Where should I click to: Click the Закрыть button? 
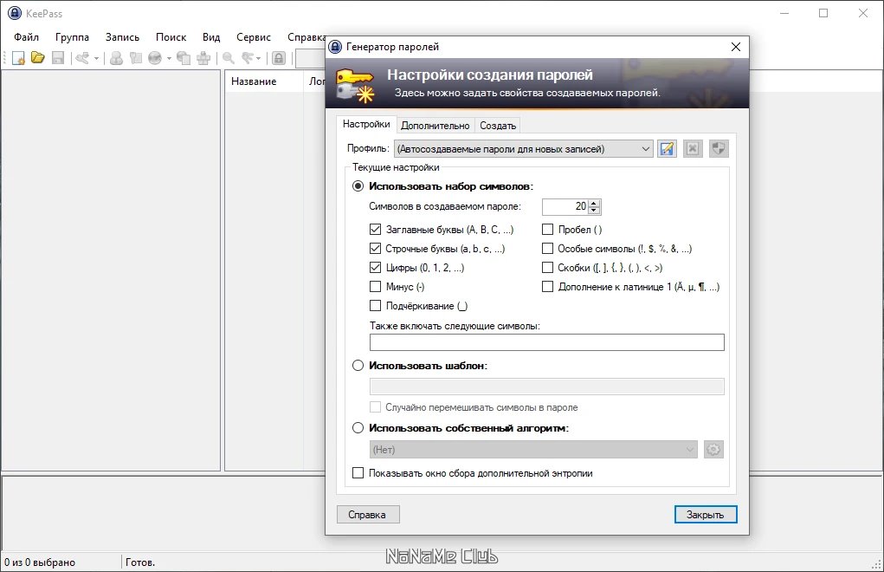pyautogui.click(x=706, y=515)
